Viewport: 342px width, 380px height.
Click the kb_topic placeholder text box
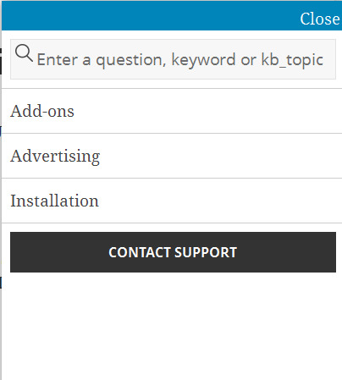point(173,59)
